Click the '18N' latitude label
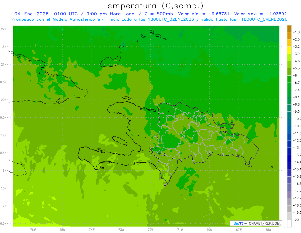The width and height of the screenshot is (301, 233). pos(4,170)
